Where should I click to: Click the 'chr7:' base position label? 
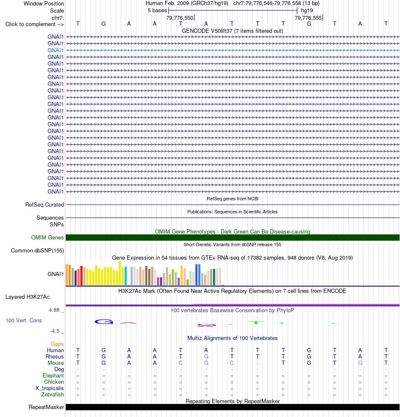tap(58, 18)
